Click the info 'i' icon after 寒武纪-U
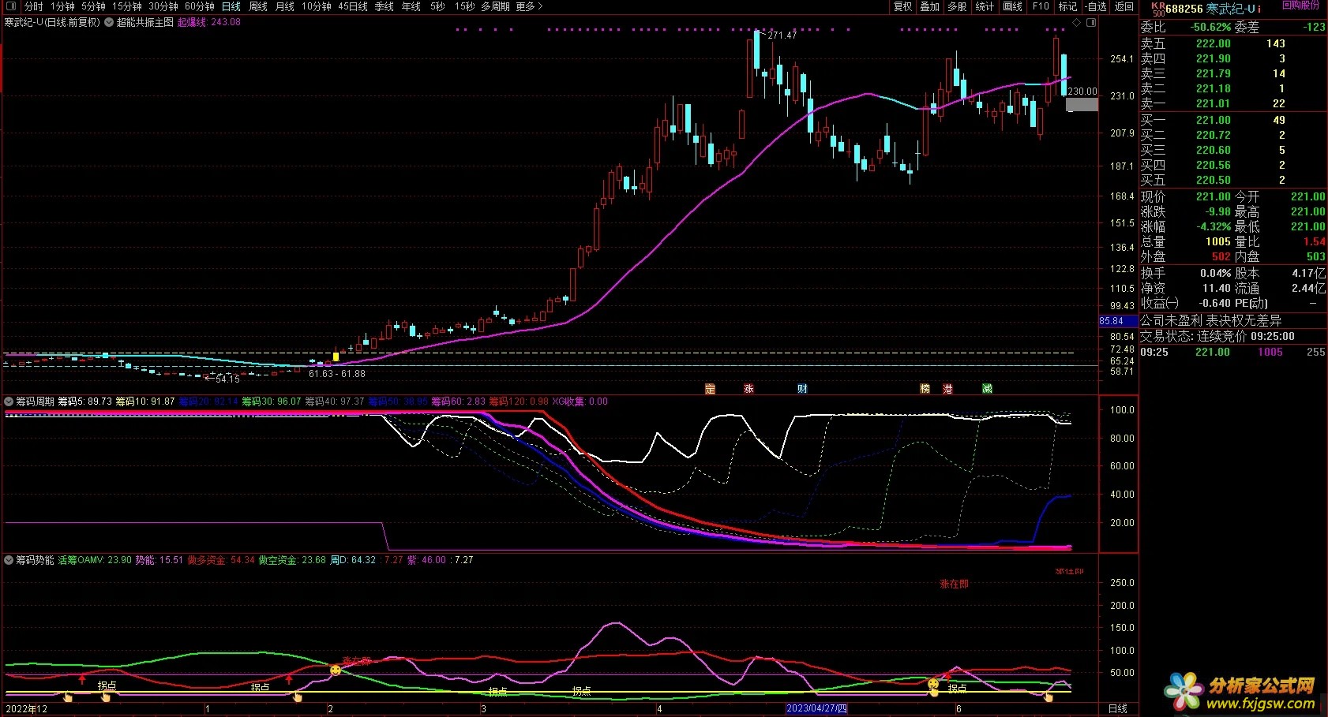Screen dimensions: 1328x717 tap(1259, 9)
